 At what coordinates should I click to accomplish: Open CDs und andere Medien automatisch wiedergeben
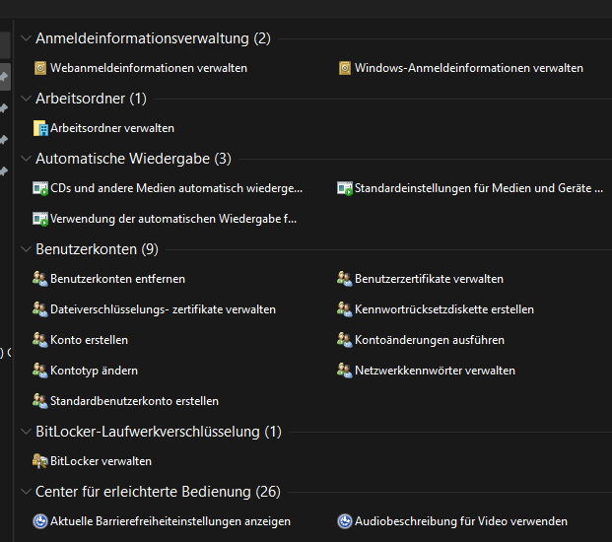click(x=176, y=188)
